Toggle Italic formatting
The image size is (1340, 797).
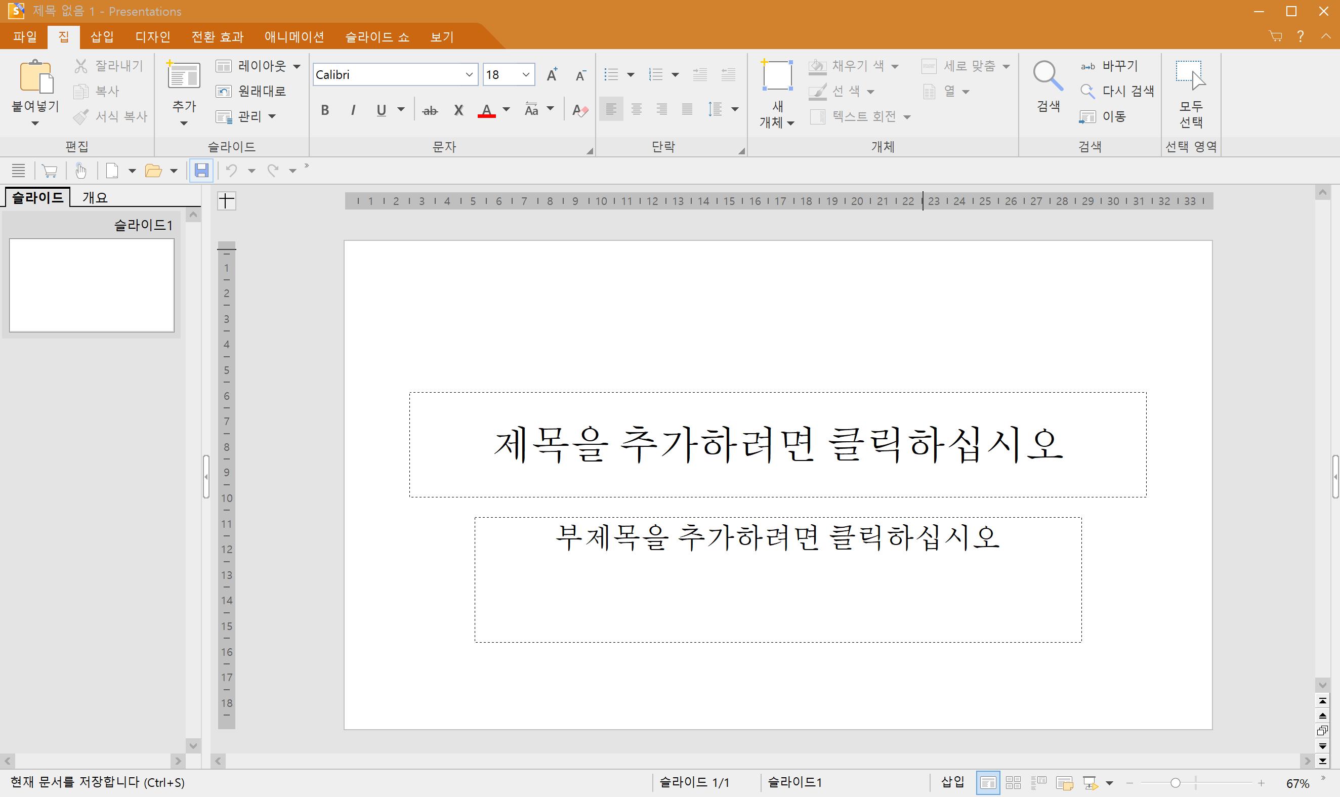pyautogui.click(x=353, y=110)
